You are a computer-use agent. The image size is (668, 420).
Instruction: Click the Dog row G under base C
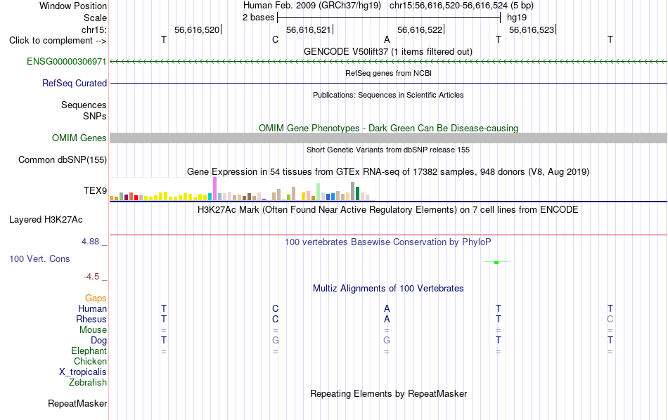pyautogui.click(x=275, y=341)
